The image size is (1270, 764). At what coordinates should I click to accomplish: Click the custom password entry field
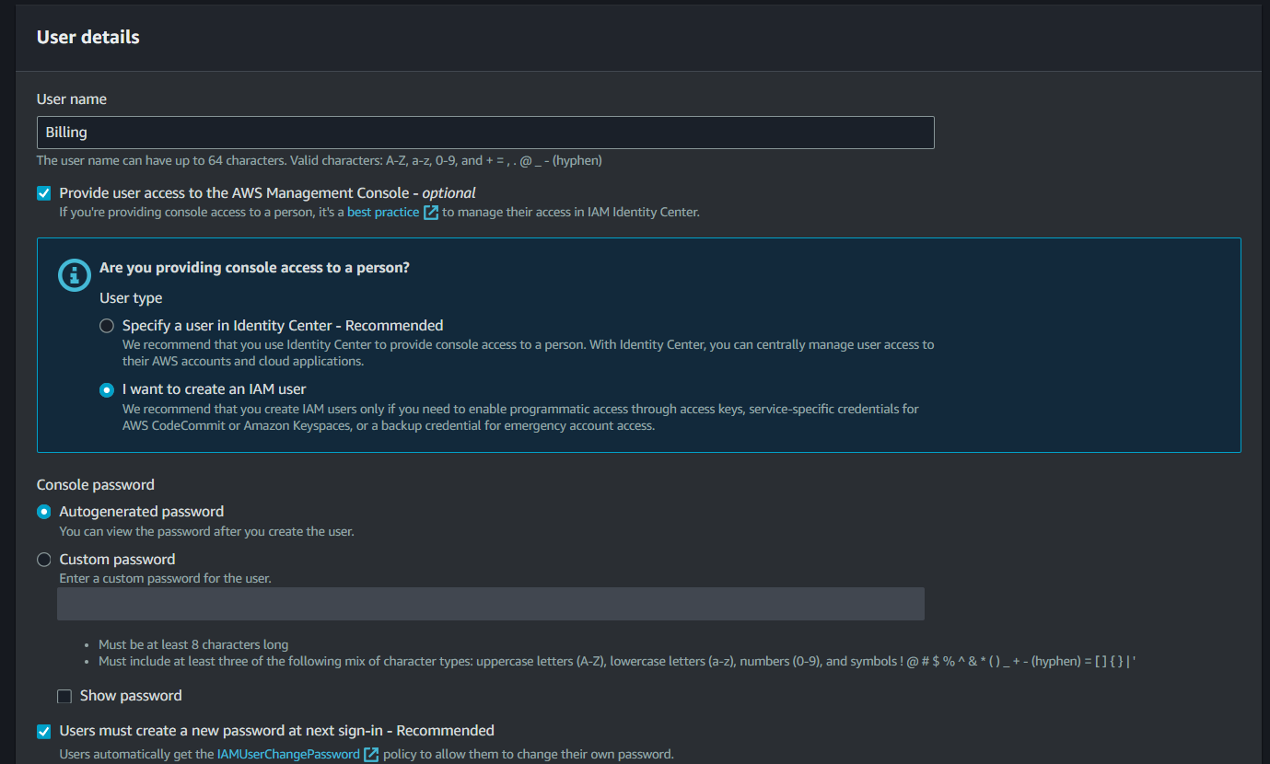pos(490,604)
